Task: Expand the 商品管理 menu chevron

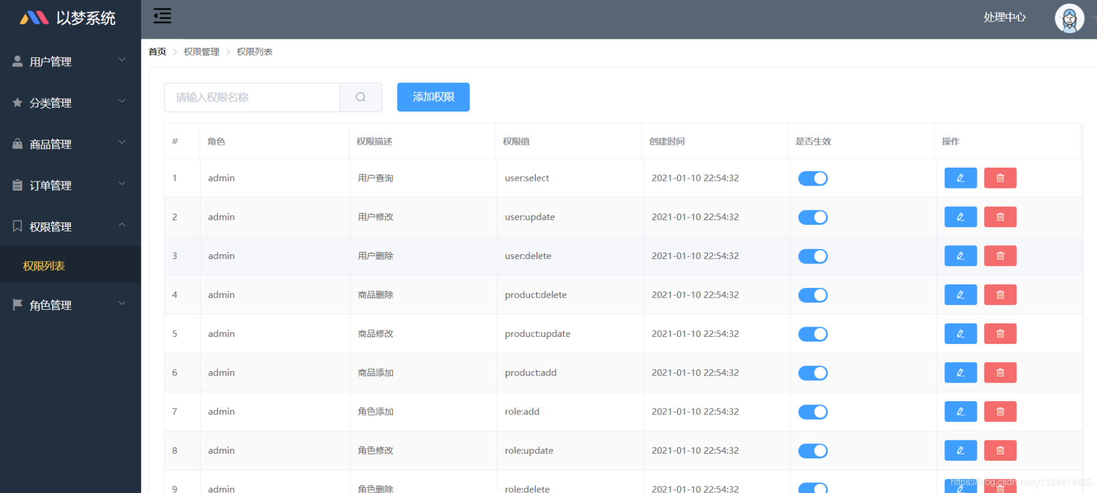Action: (122, 142)
